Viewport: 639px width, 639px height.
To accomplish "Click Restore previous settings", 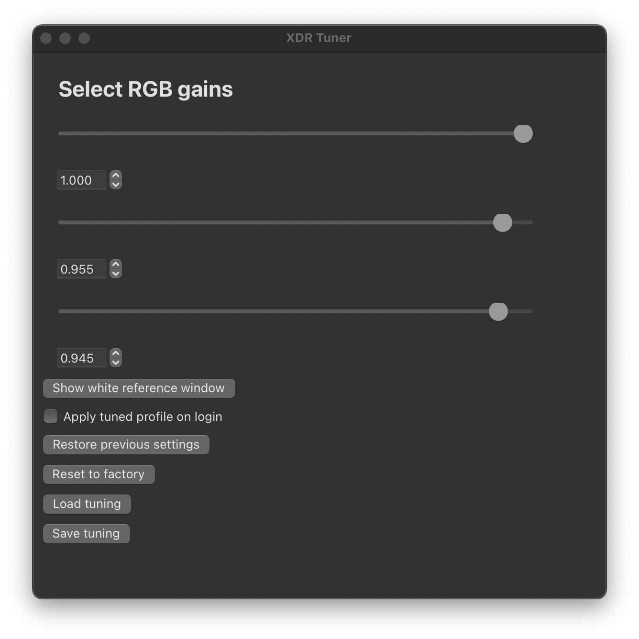I will point(126,444).
